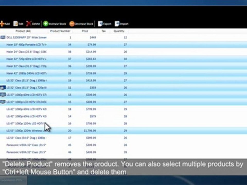
Task: Click the orange Decrease Stock button
Action: (x=81, y=24)
